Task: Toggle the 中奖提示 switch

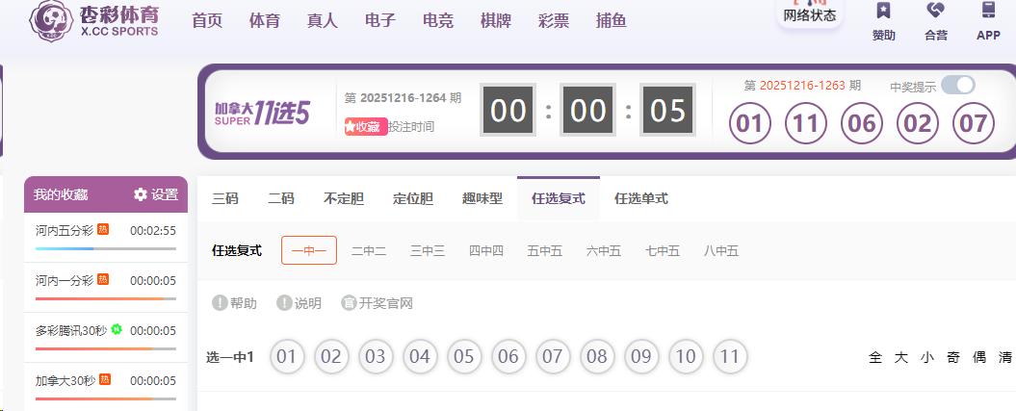Action: tap(957, 85)
